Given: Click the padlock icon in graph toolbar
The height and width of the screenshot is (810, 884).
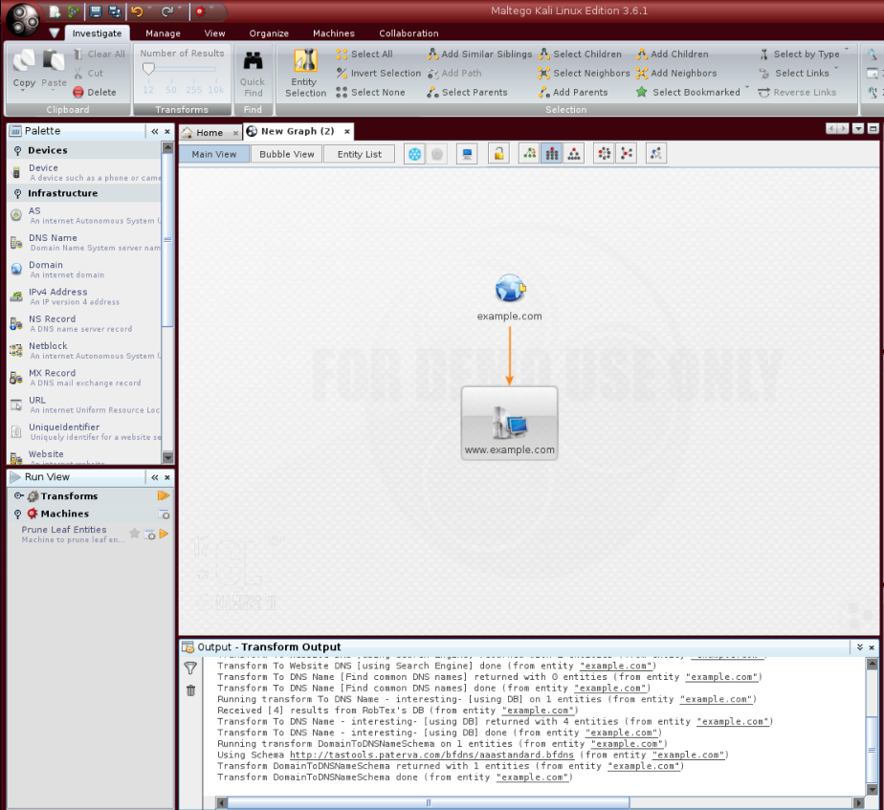Looking at the screenshot, I should (497, 154).
